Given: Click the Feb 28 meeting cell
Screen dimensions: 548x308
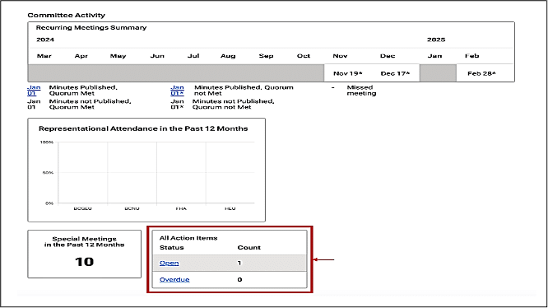Looking at the screenshot, I should click(x=481, y=73).
